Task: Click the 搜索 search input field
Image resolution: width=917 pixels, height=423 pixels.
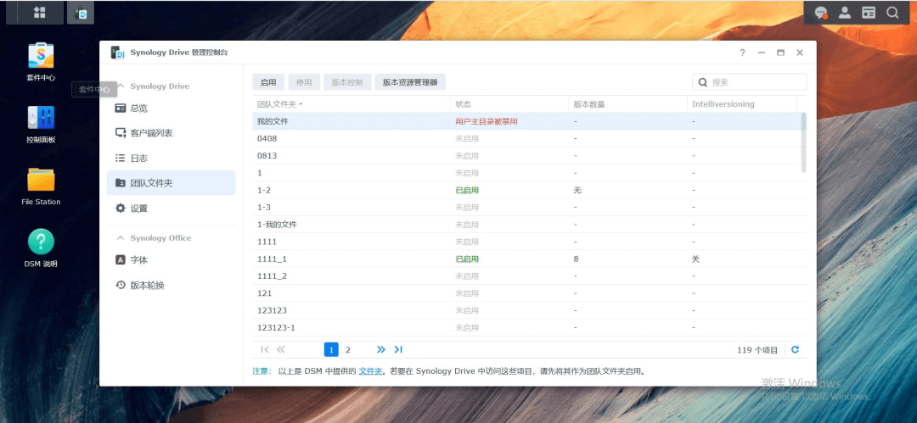Action: pos(756,82)
